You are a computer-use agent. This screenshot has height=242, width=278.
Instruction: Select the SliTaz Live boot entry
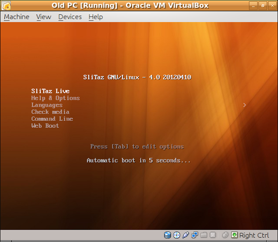pos(50,91)
